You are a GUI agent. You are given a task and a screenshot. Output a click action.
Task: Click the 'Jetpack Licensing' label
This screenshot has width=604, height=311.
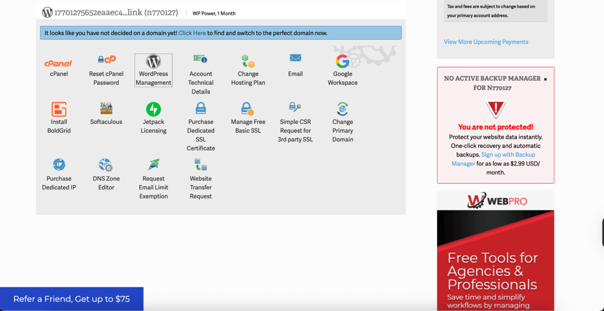click(153, 126)
